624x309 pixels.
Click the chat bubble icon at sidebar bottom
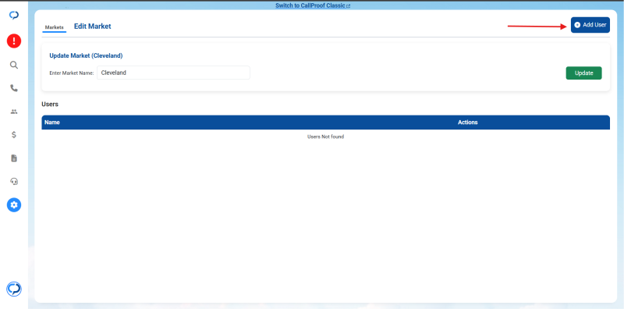coord(14,289)
